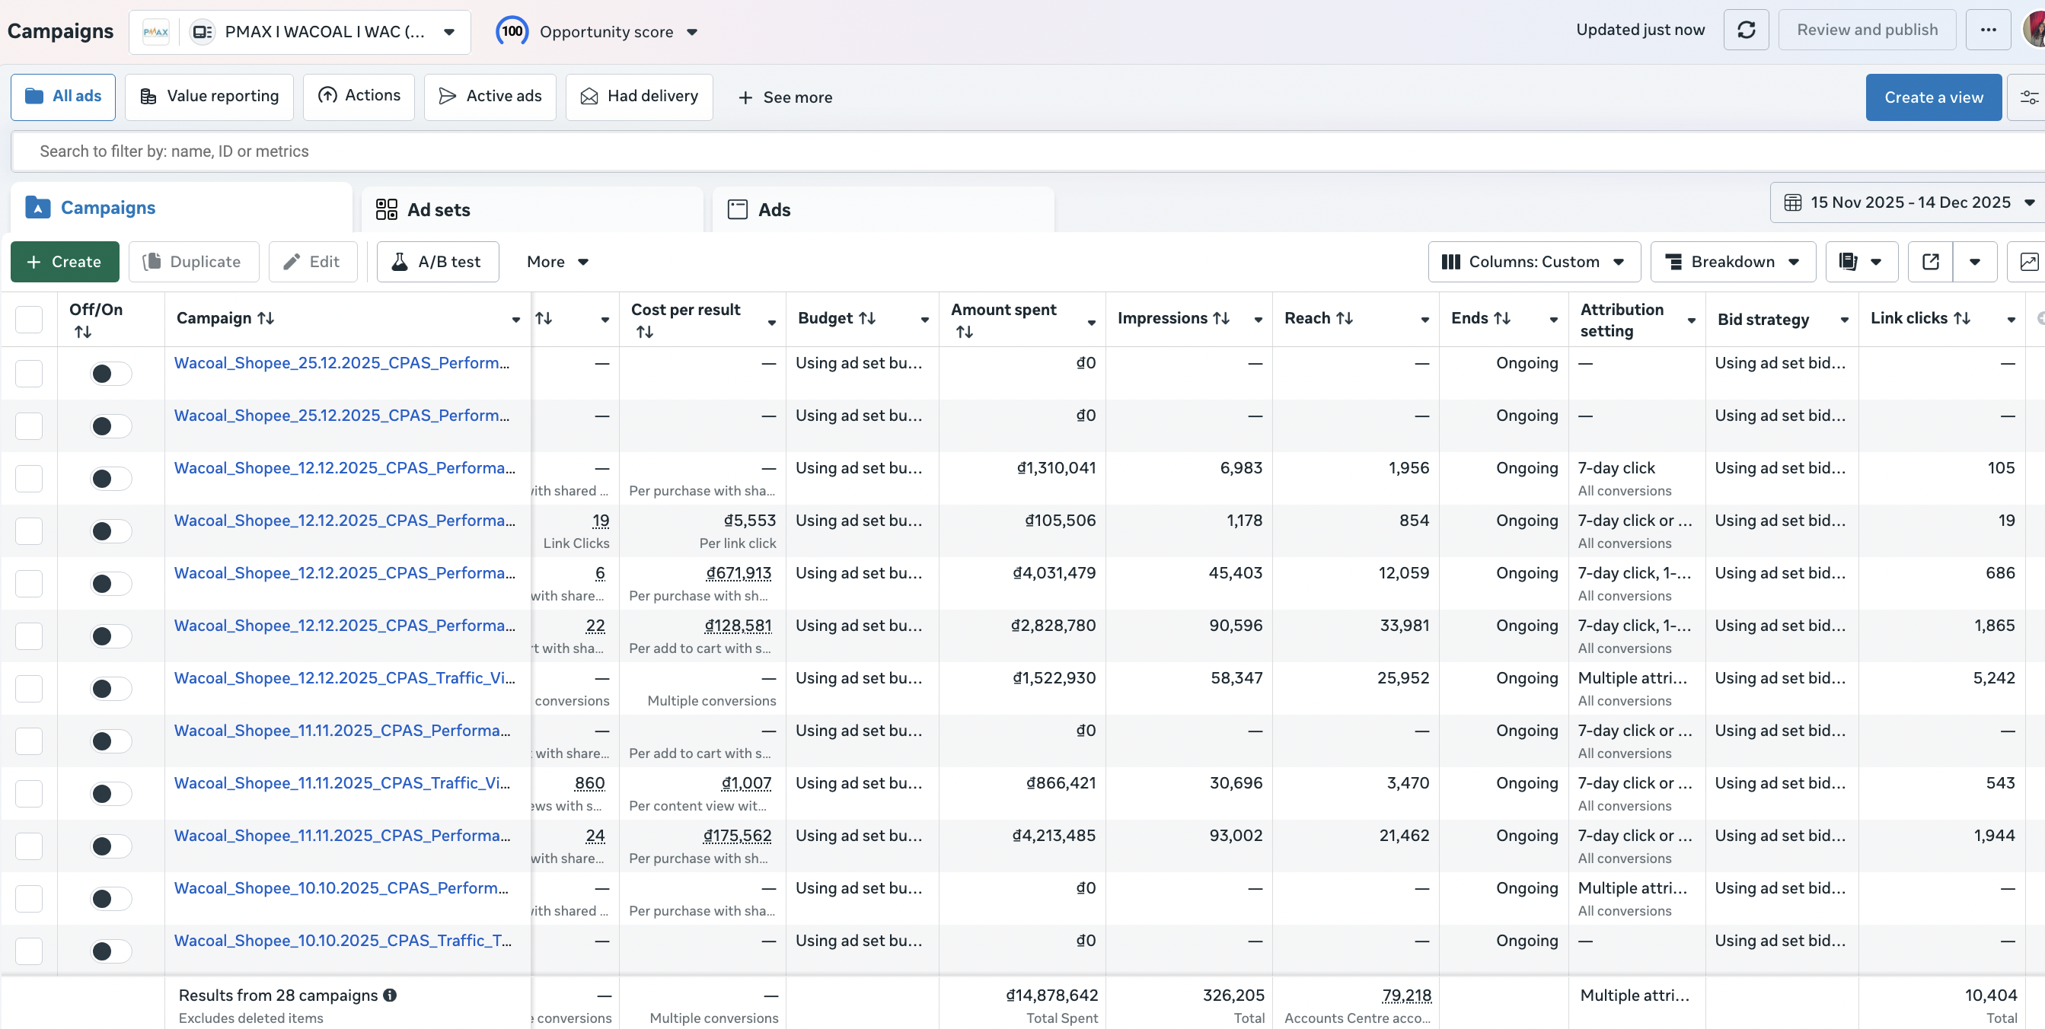Expand the Columns: Custom dropdown
The width and height of the screenshot is (2045, 1029).
coord(1533,262)
